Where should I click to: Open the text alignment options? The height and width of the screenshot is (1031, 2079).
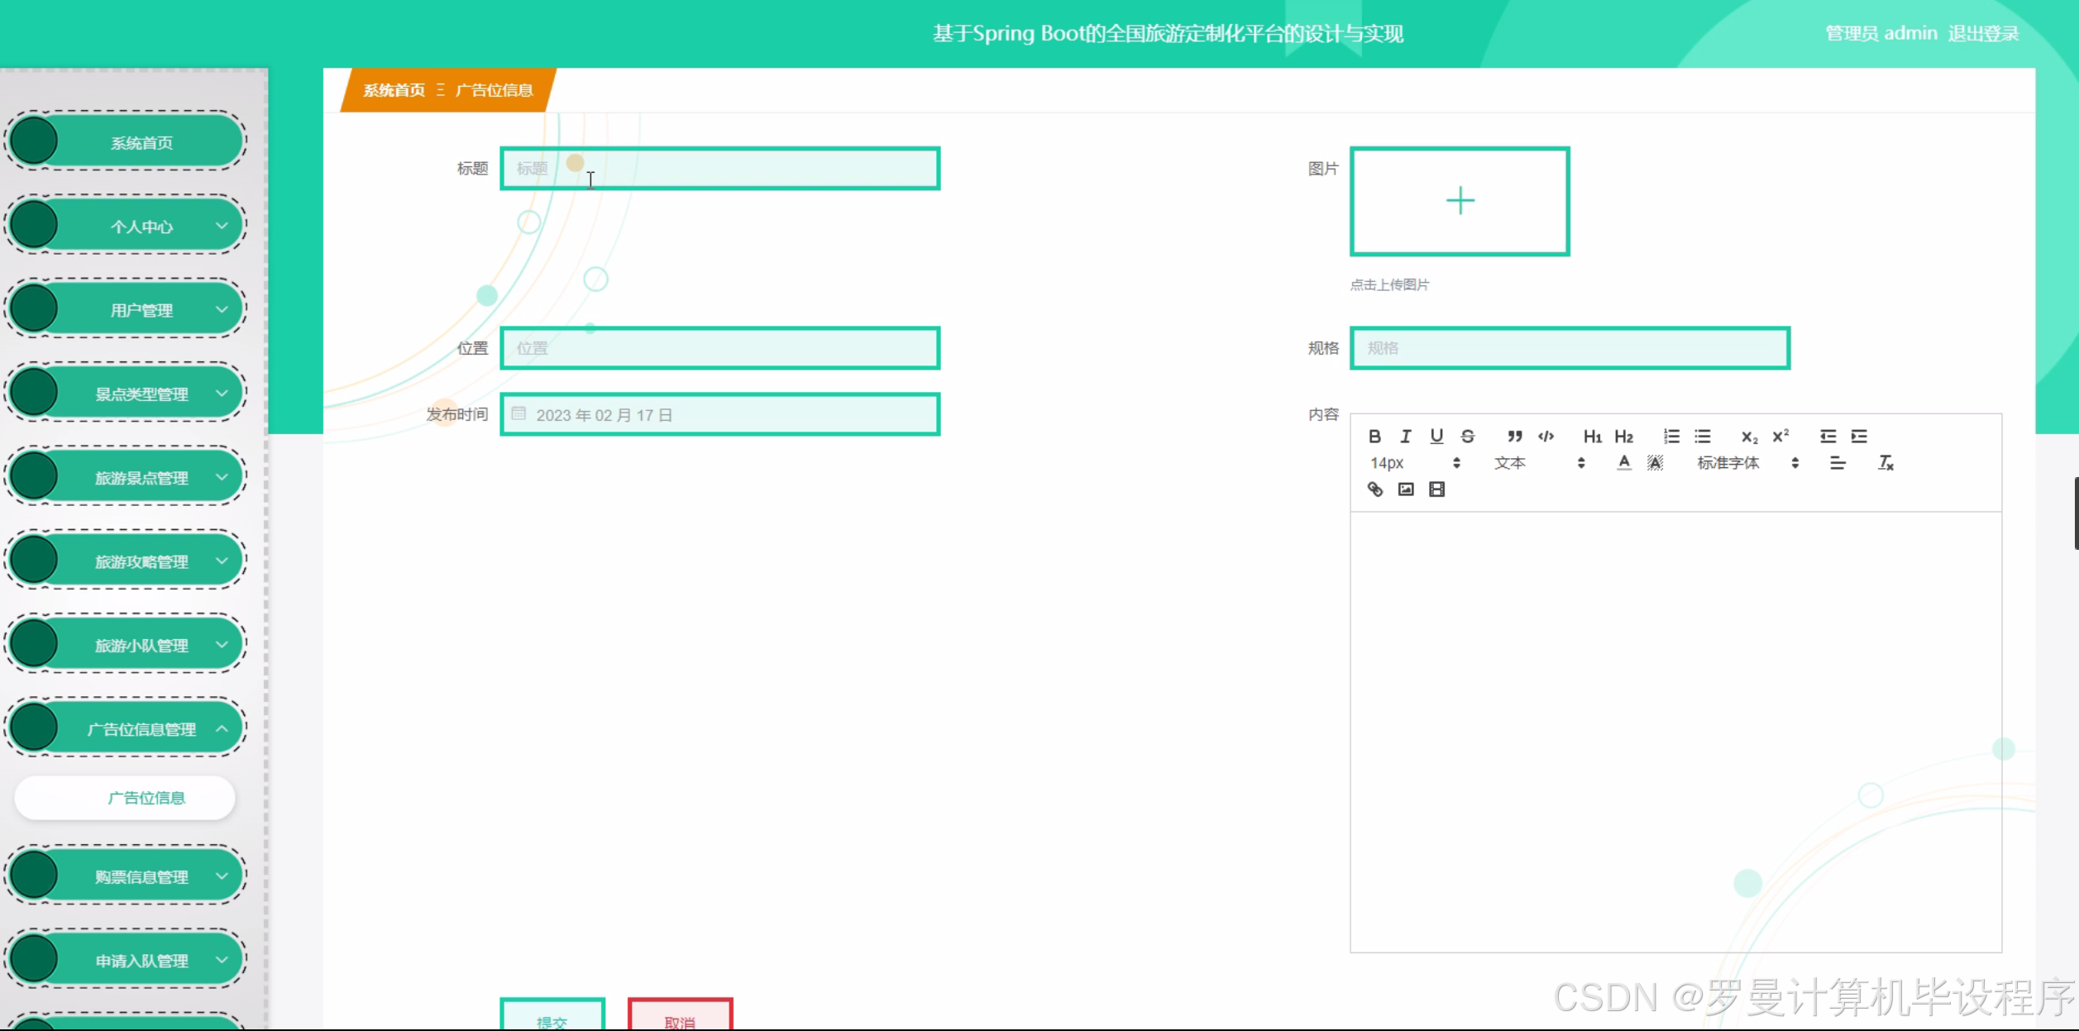tap(1838, 463)
